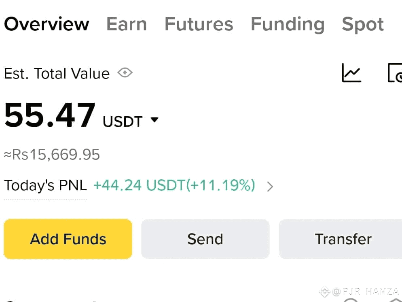Switch to the Funding tab
The width and height of the screenshot is (402, 302).
(x=288, y=25)
